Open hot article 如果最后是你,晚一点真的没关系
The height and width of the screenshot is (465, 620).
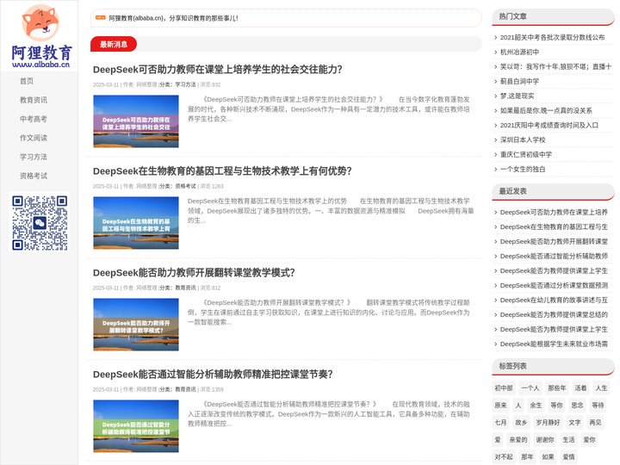546,111
